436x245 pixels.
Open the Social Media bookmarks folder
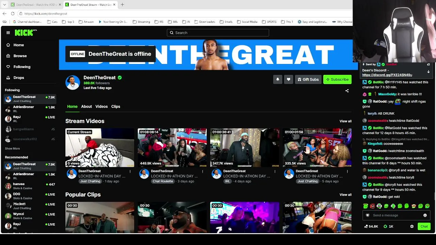[247, 22]
